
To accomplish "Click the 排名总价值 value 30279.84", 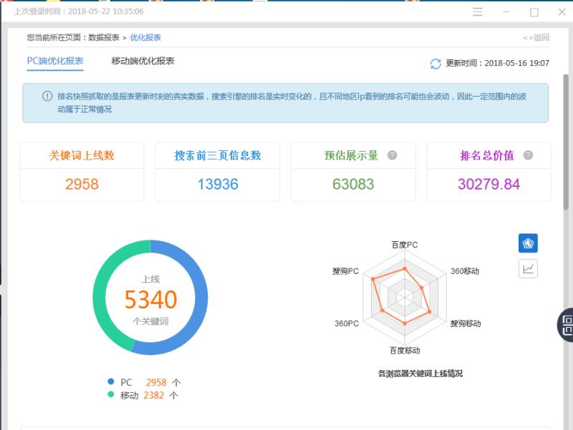I will [x=488, y=184].
